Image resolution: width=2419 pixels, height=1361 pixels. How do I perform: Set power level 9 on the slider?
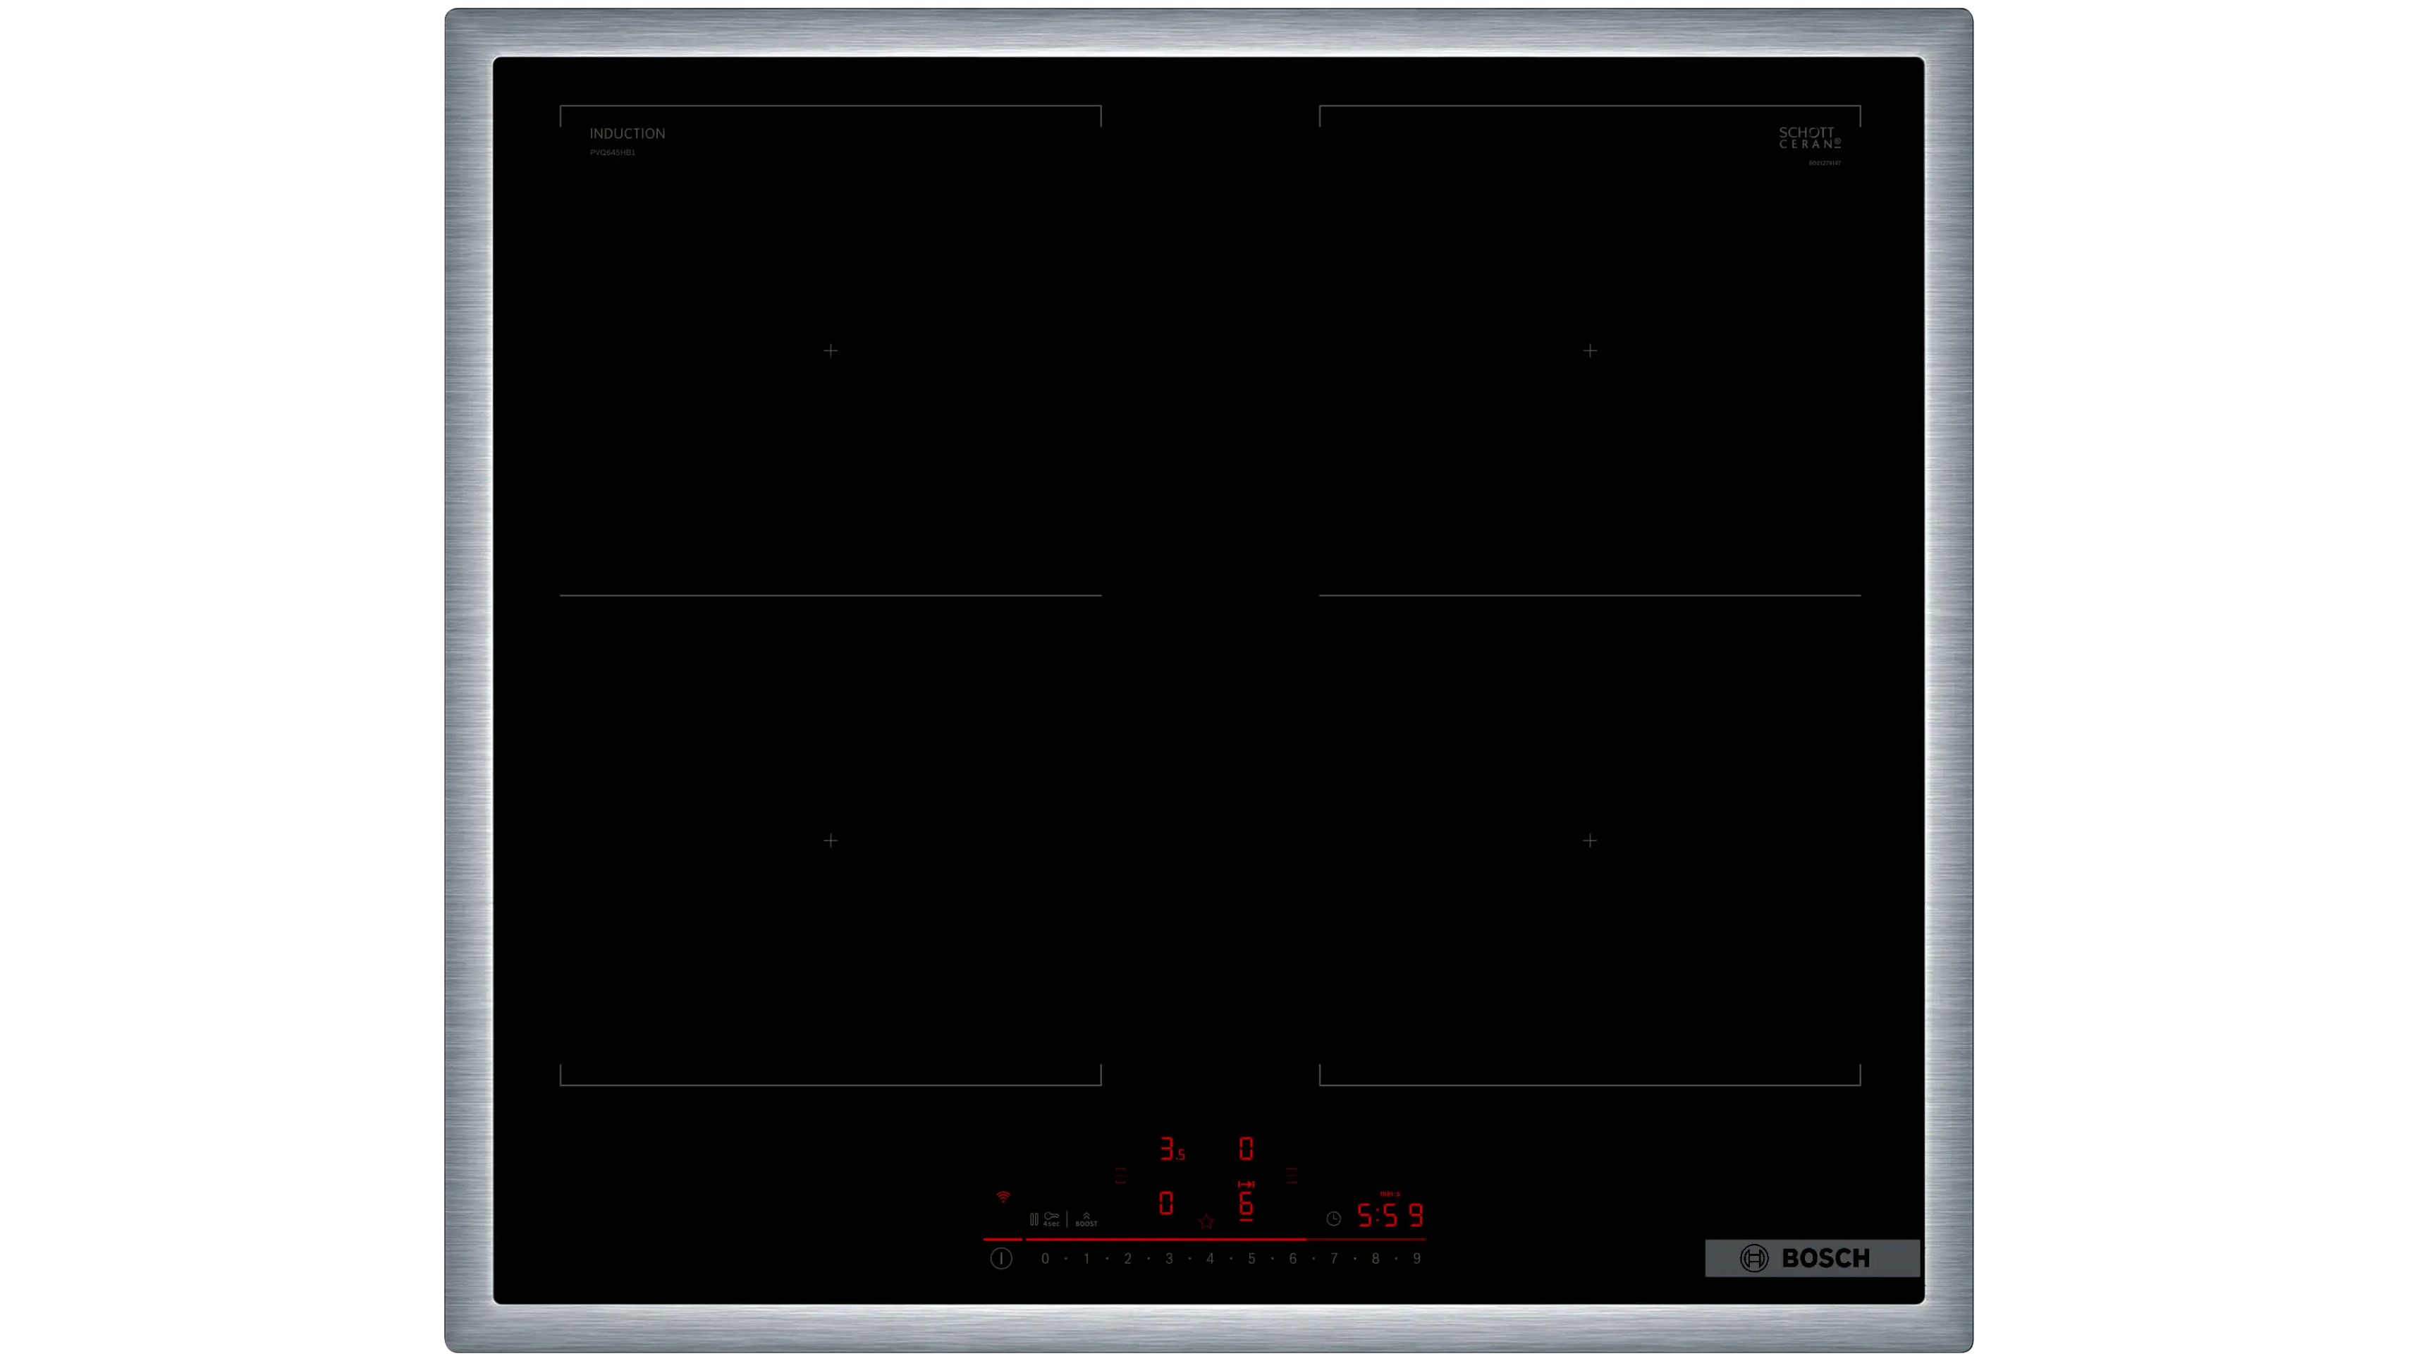(x=1417, y=1259)
